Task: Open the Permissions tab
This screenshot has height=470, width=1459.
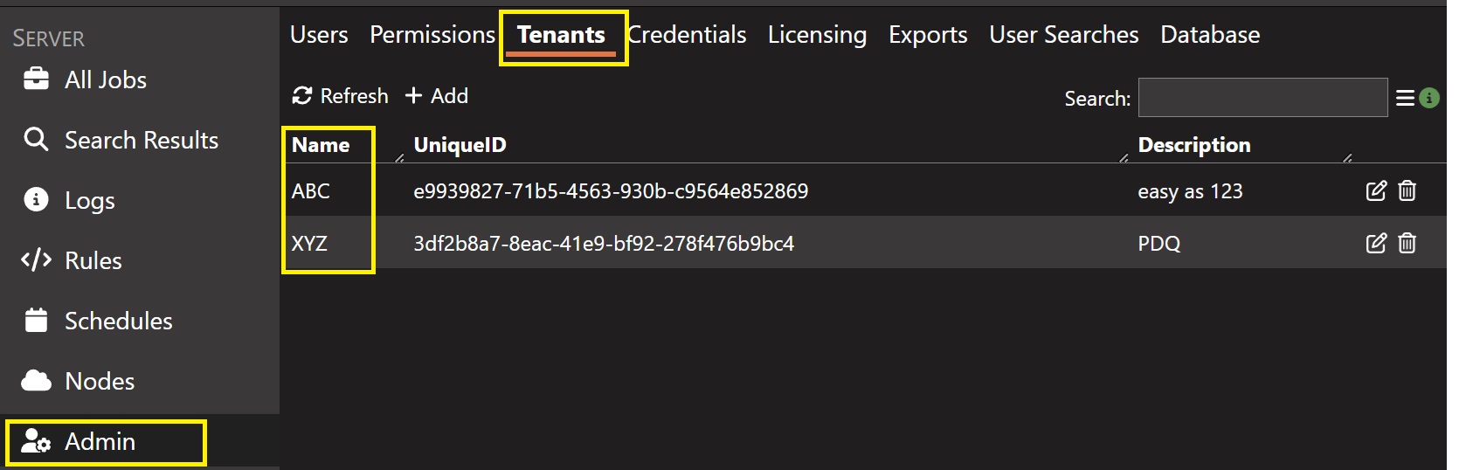Action: click(x=432, y=35)
